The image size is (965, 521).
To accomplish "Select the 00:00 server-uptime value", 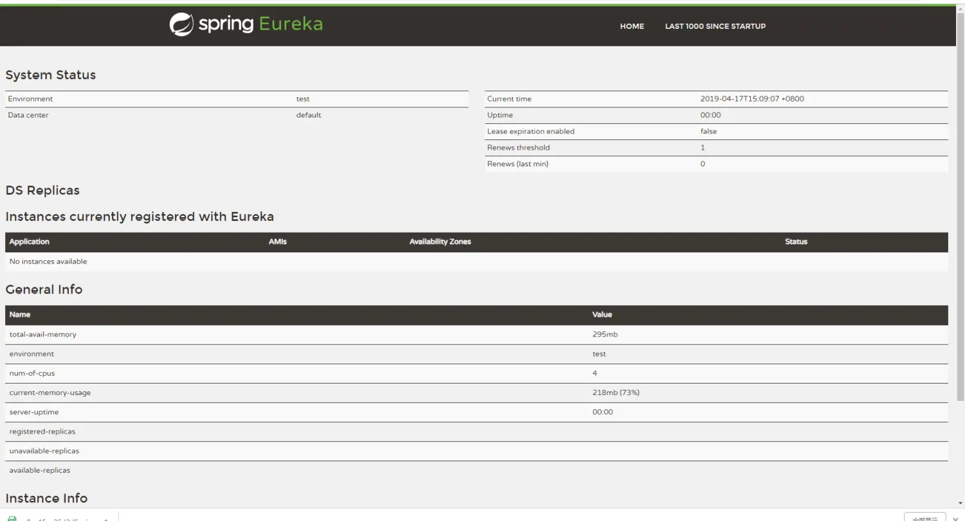I will click(603, 412).
